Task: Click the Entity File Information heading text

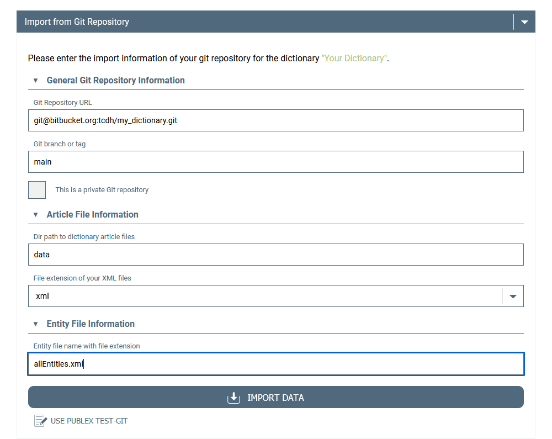Action: 91,324
